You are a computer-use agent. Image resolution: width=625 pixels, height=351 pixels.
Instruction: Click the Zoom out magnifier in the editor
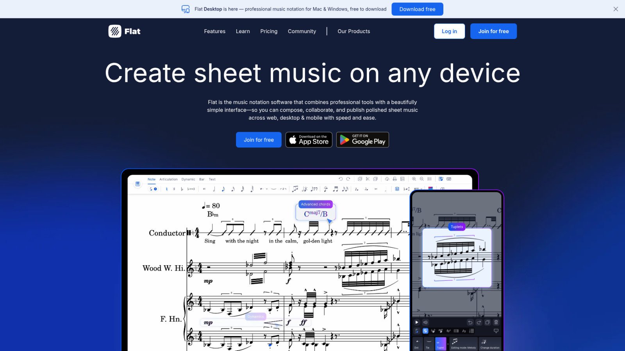(422, 179)
